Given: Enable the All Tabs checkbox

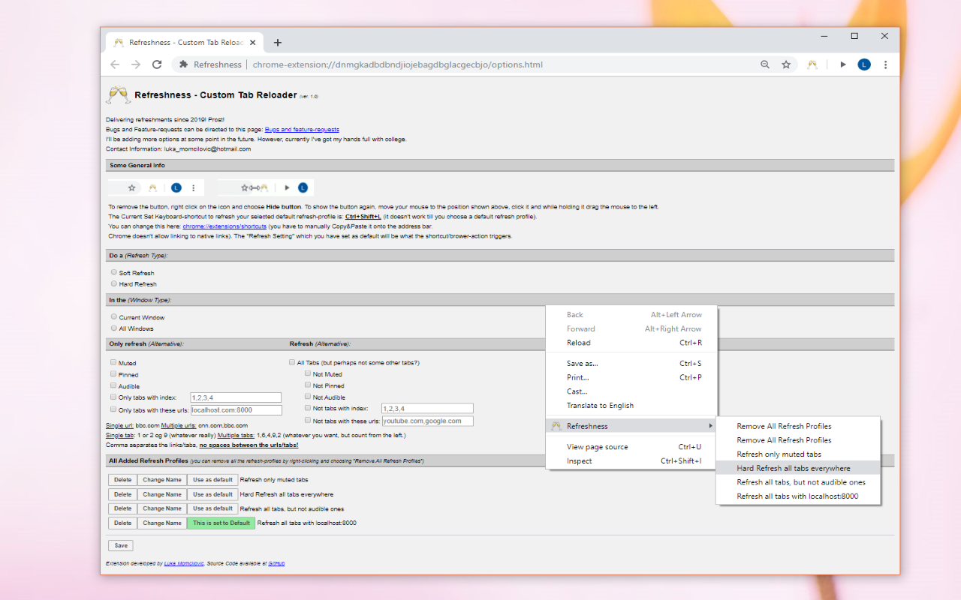Looking at the screenshot, I should (292, 362).
